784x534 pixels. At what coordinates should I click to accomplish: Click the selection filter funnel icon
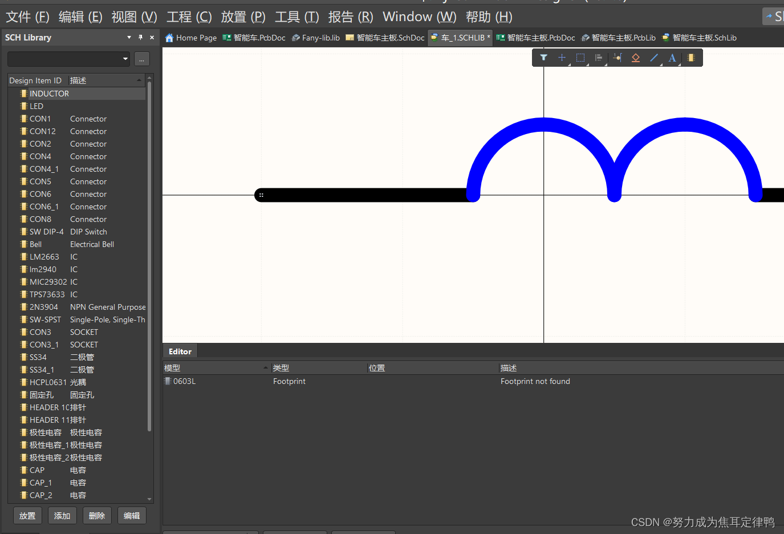[x=543, y=58]
